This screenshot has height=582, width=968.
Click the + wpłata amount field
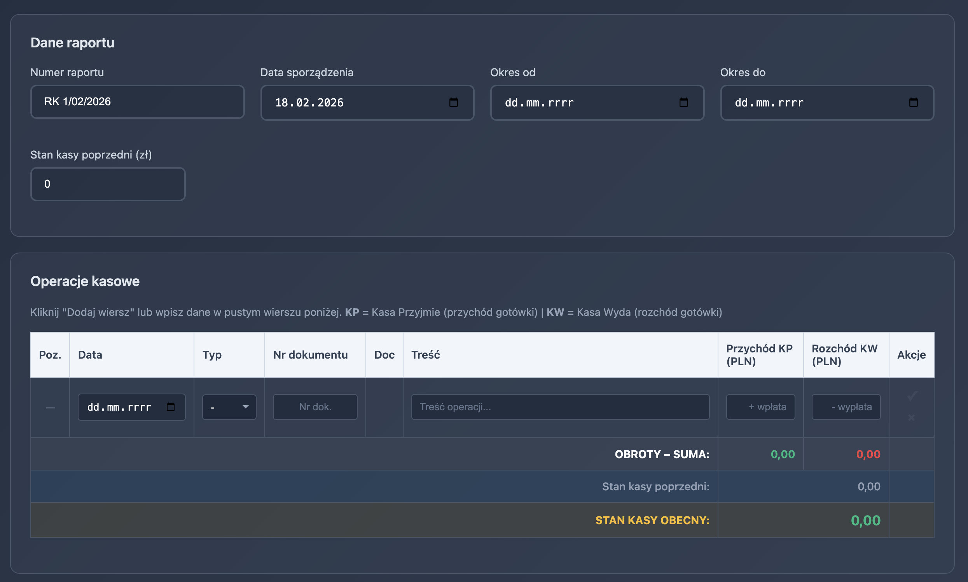click(760, 407)
